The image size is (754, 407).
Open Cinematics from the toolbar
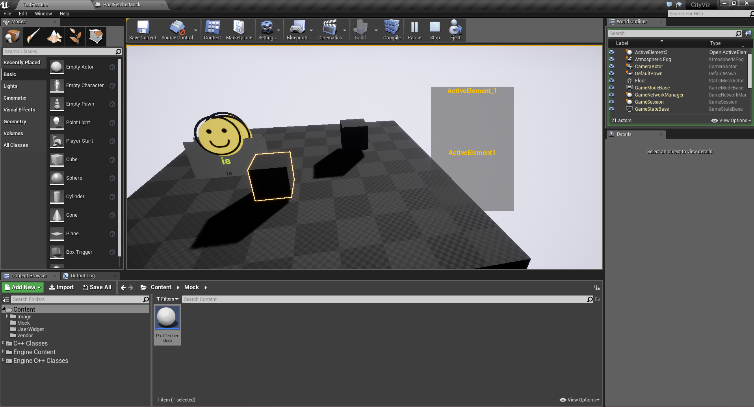point(330,30)
